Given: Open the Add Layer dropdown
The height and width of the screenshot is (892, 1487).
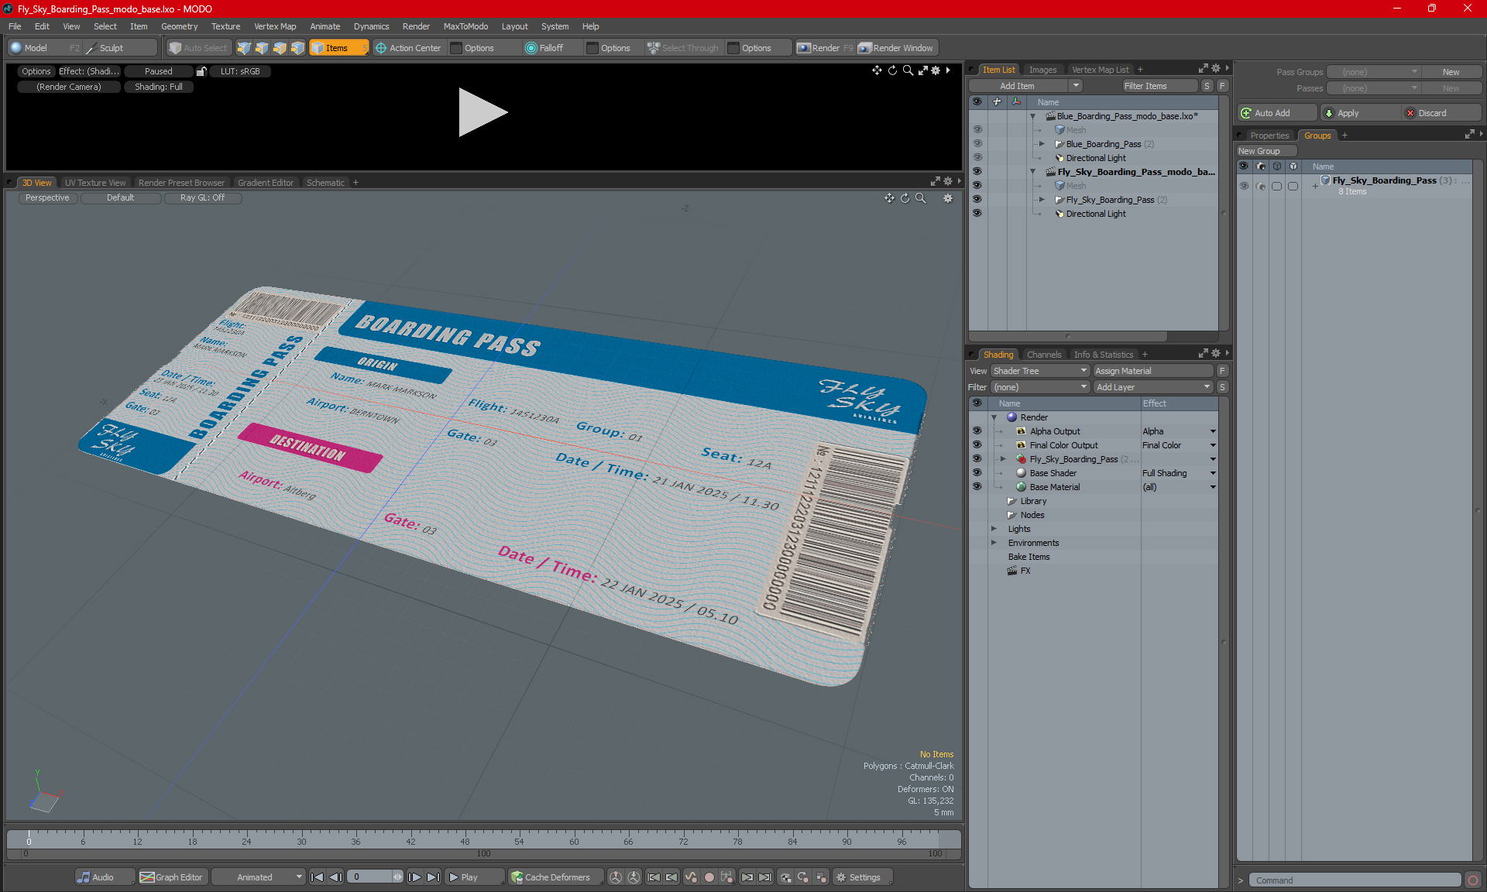Looking at the screenshot, I should pos(1153,387).
